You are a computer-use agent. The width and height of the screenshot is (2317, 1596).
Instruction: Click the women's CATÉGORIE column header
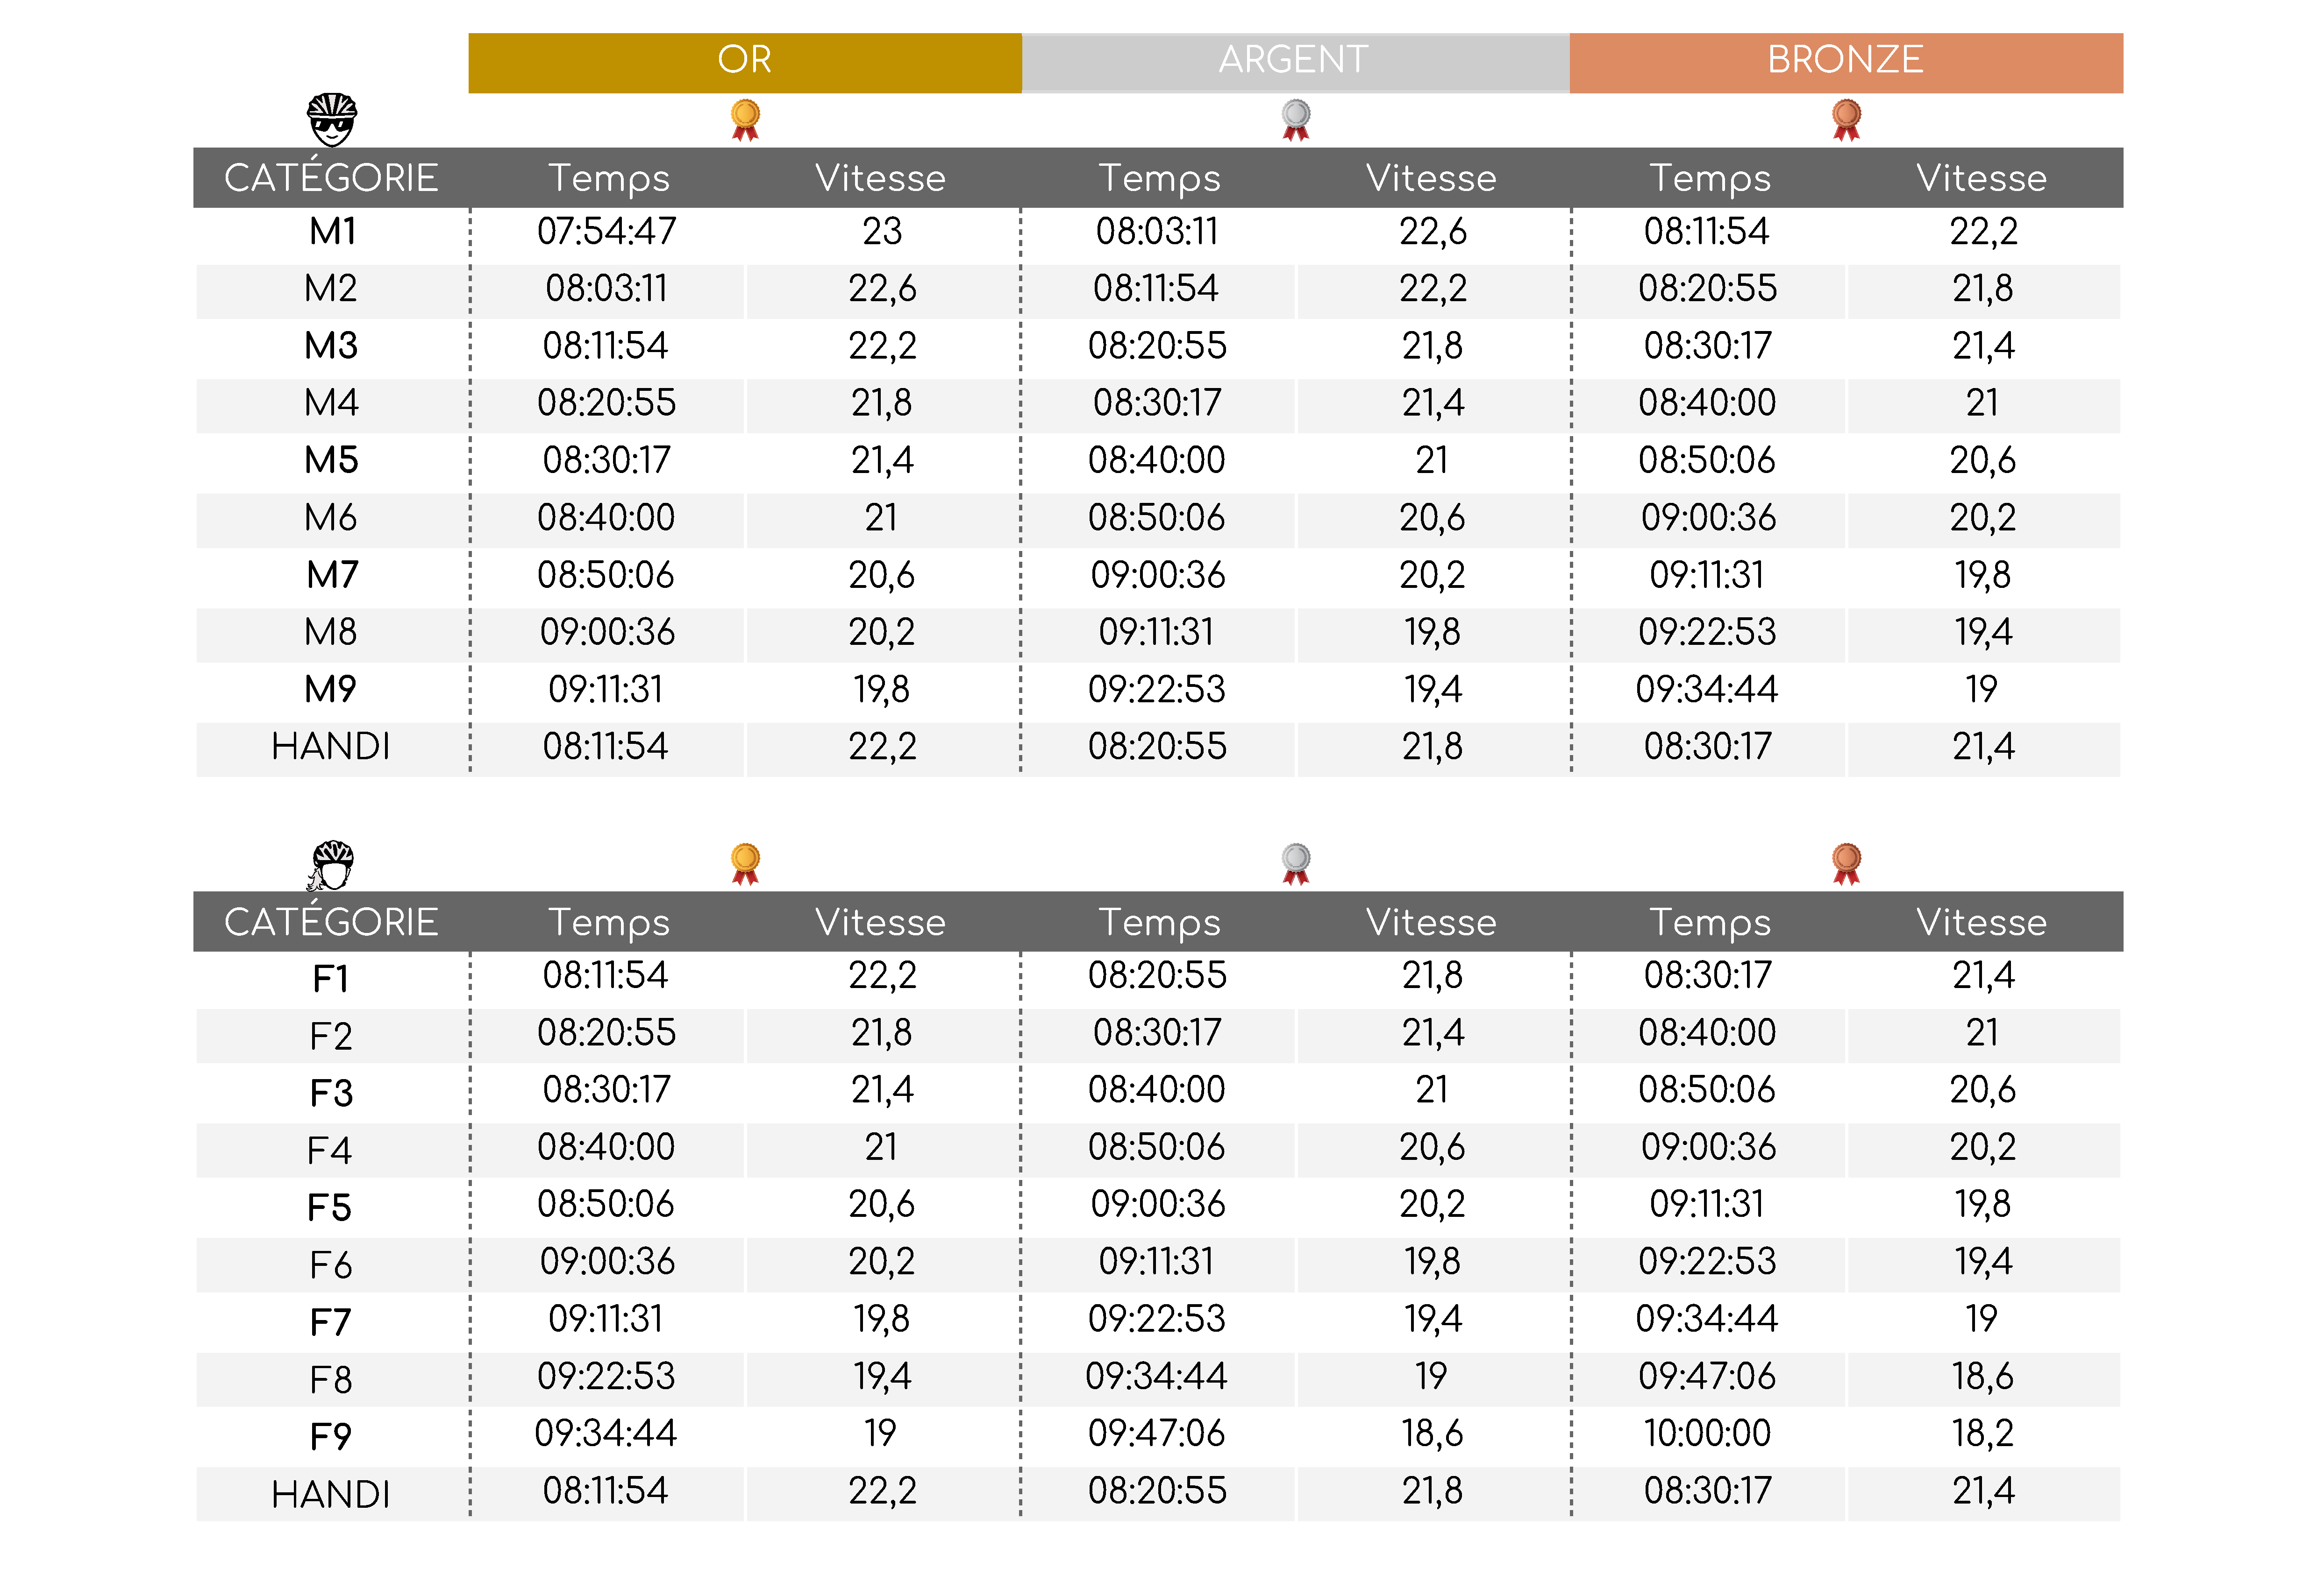[x=331, y=922]
